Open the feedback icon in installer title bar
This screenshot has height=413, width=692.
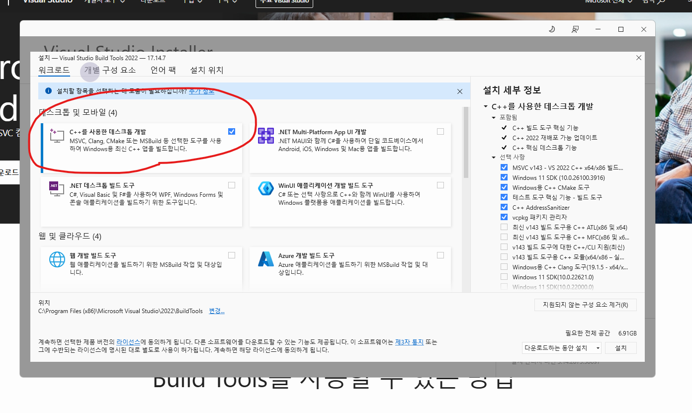point(575,29)
